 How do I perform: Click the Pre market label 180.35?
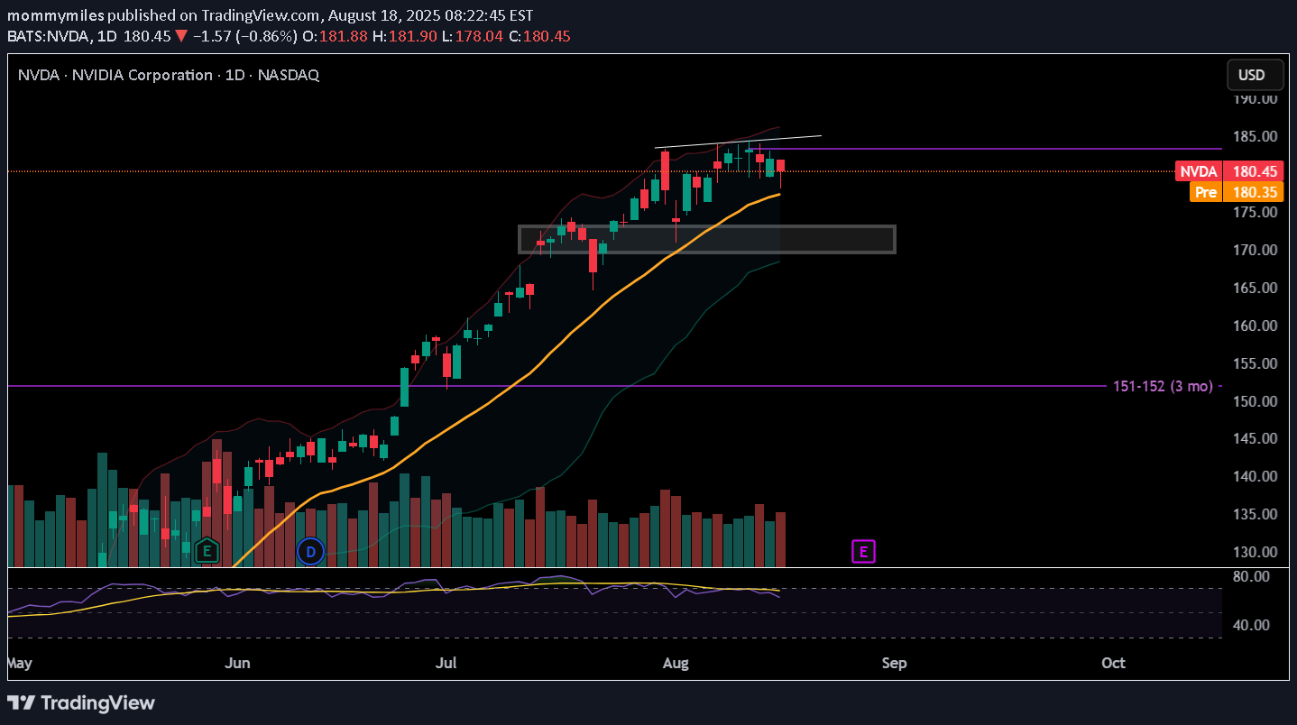pos(1236,192)
